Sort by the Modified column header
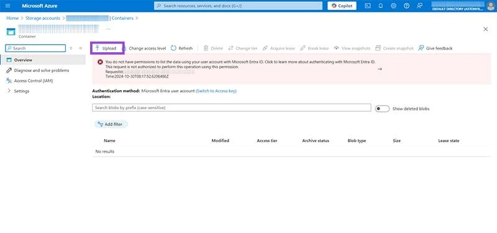 click(221, 141)
